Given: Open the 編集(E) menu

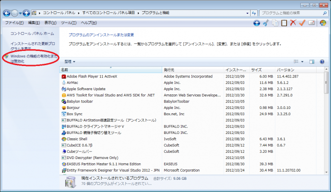Looking at the screenshot, I should tap(34, 23).
